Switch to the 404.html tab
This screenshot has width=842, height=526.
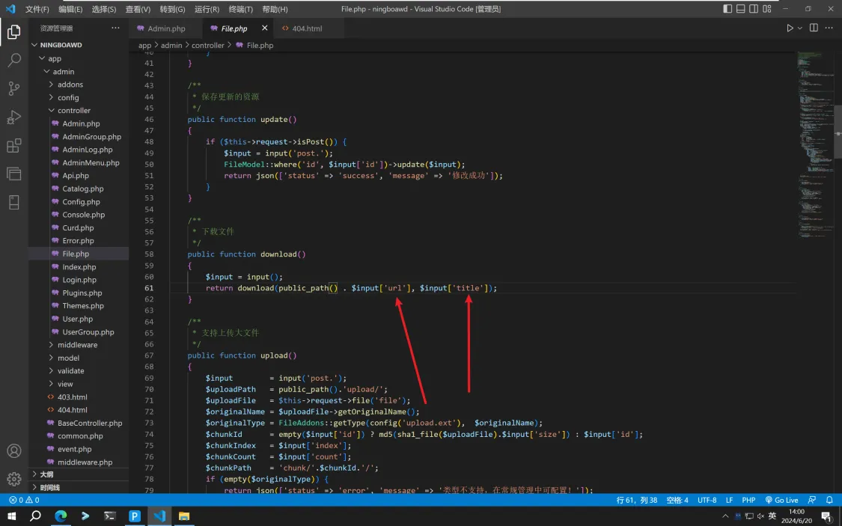[307, 28]
